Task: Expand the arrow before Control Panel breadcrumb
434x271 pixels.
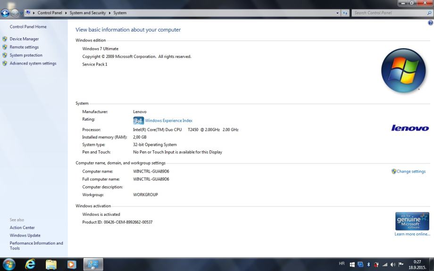Action: (34, 13)
